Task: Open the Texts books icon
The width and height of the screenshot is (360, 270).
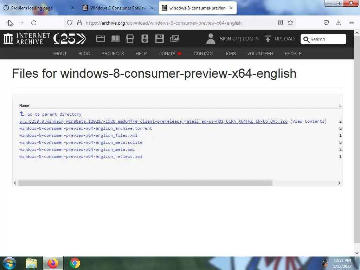Action: pos(115,39)
